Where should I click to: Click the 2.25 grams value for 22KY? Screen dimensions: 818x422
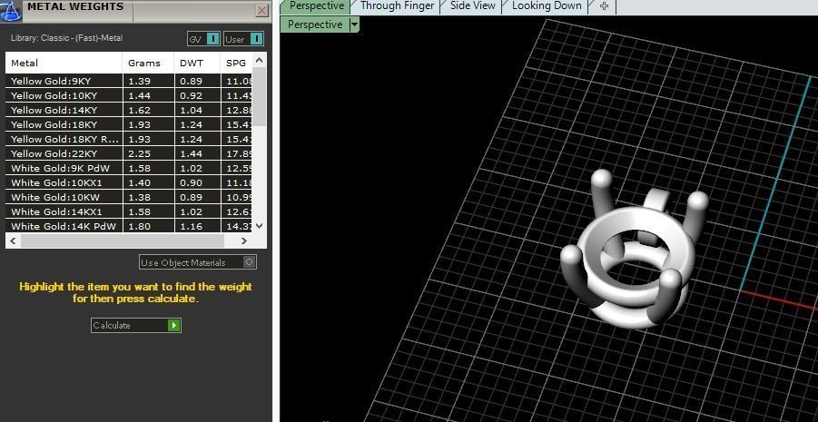click(x=139, y=154)
